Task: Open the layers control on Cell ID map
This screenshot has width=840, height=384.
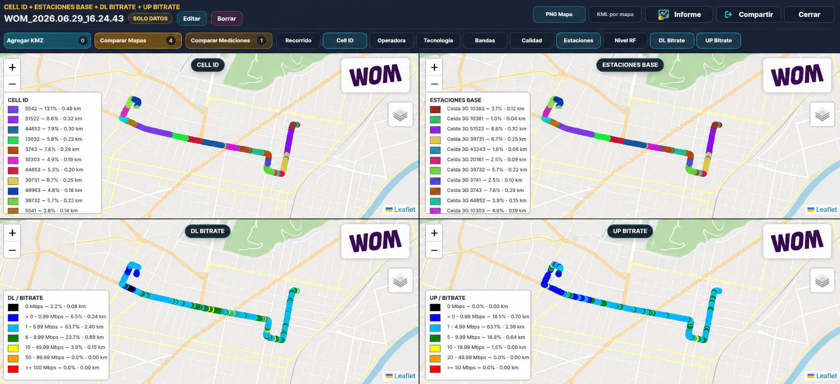Action: [x=400, y=115]
